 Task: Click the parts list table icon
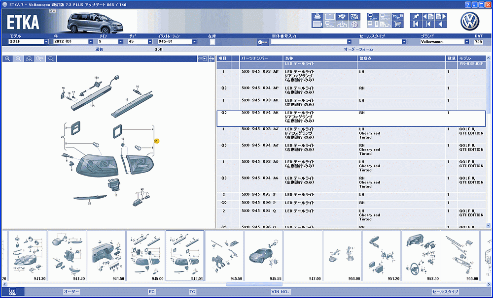tap(317, 24)
